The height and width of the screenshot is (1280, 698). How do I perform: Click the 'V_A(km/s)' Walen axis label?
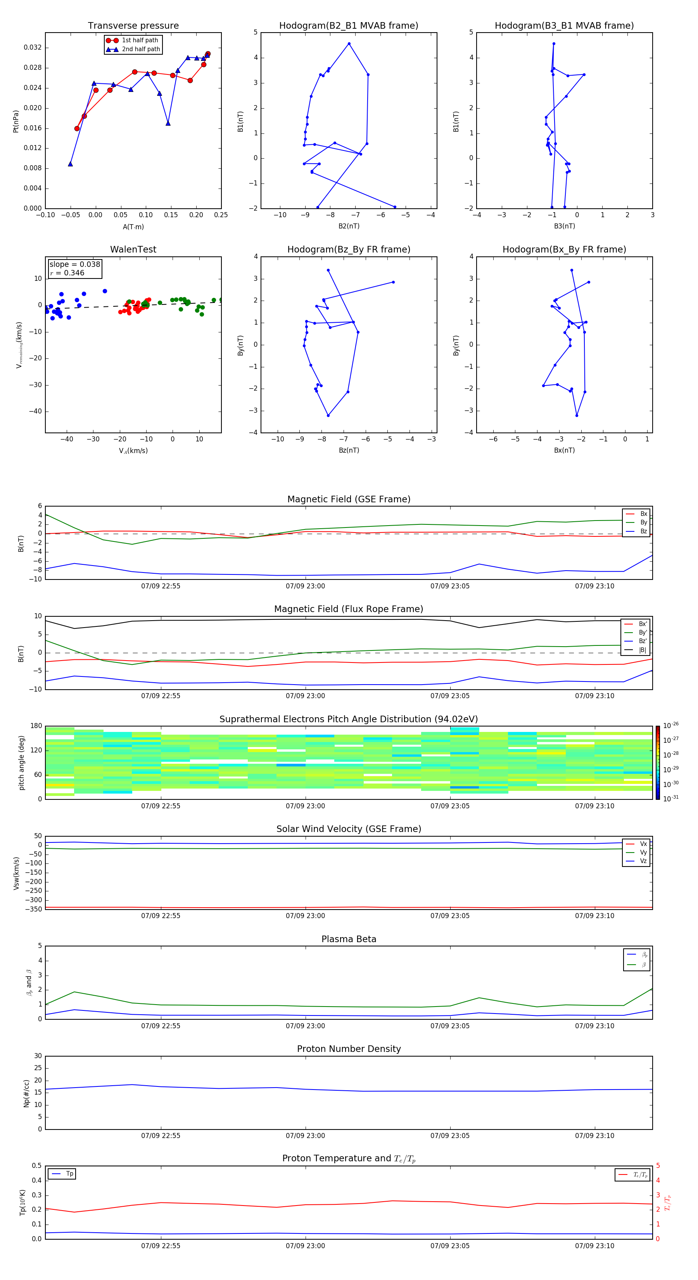tap(133, 451)
